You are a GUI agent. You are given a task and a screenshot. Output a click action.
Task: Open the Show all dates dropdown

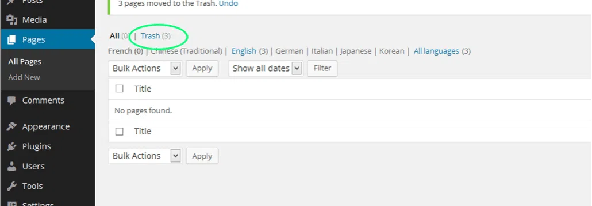pyautogui.click(x=266, y=69)
